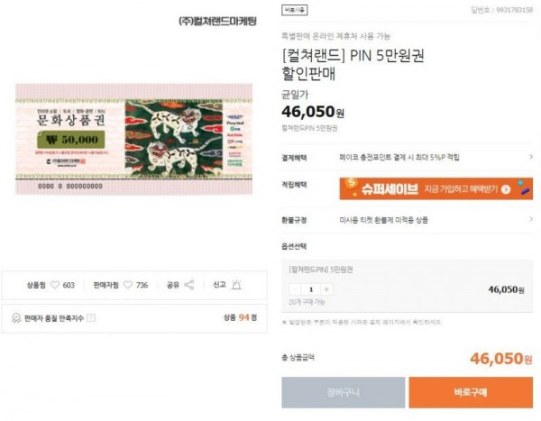Click the quantity input field
Viewport: 541px width, 421px height.
click(x=311, y=289)
